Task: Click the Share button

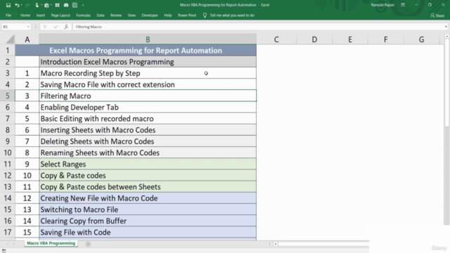Action: [x=437, y=15]
